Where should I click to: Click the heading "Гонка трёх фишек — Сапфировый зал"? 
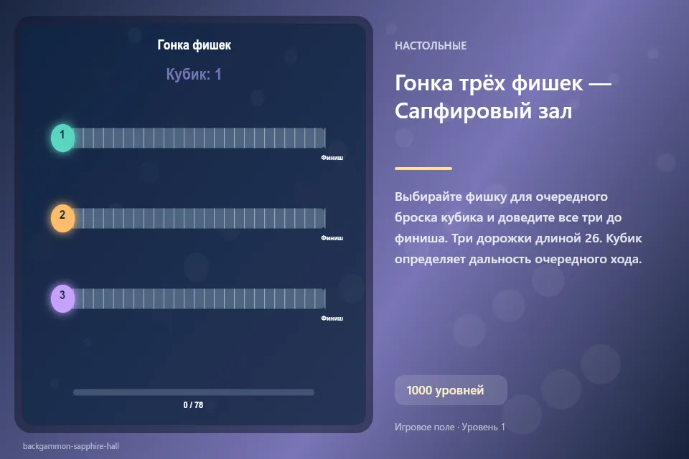coord(502,97)
